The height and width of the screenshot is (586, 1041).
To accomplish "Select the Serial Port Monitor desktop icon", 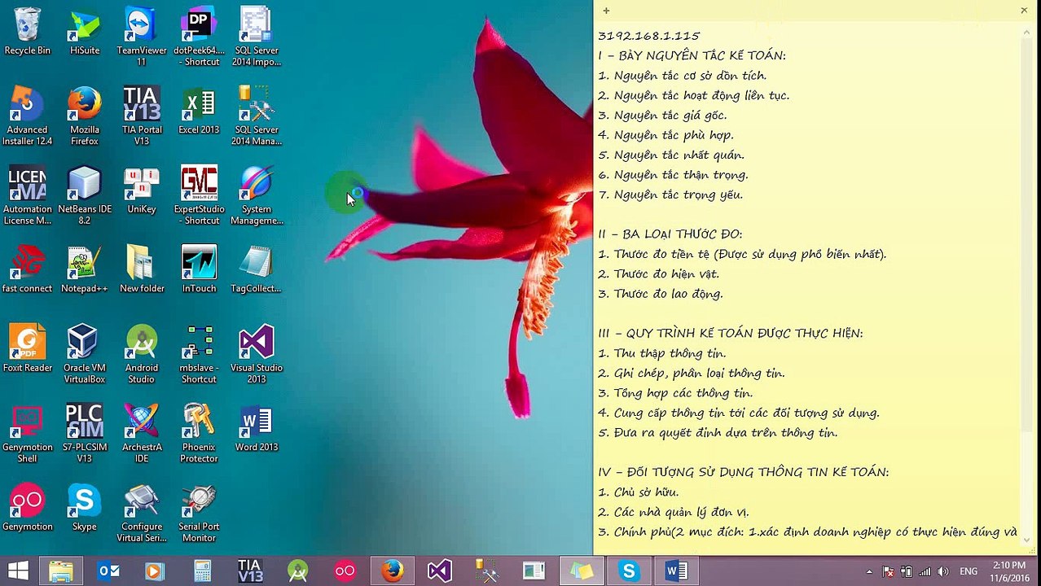I will pos(199,513).
